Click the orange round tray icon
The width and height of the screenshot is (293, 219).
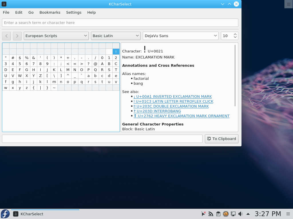point(225,214)
